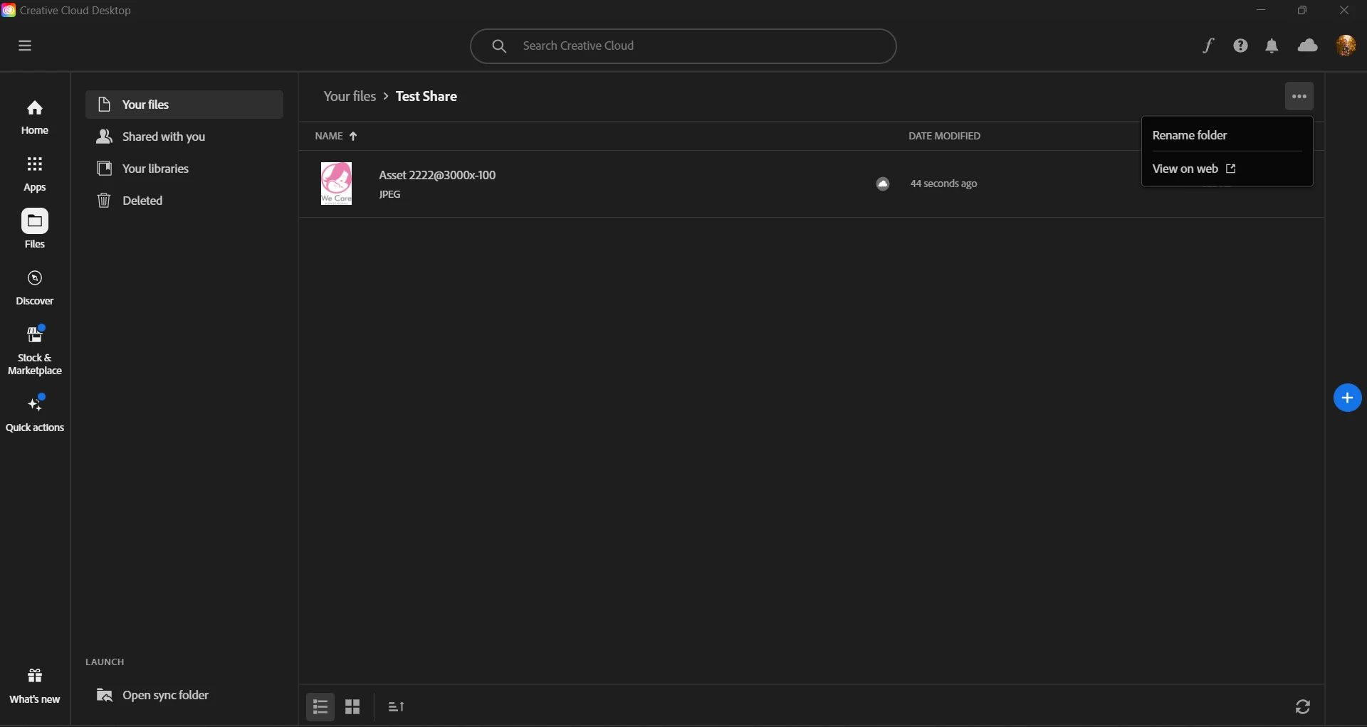Screen dimensions: 1367x727
Task: Click cloud sync status of Asset 2222 file
Action: 883,184
